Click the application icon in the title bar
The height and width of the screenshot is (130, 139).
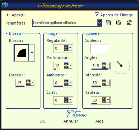tap(5, 5)
